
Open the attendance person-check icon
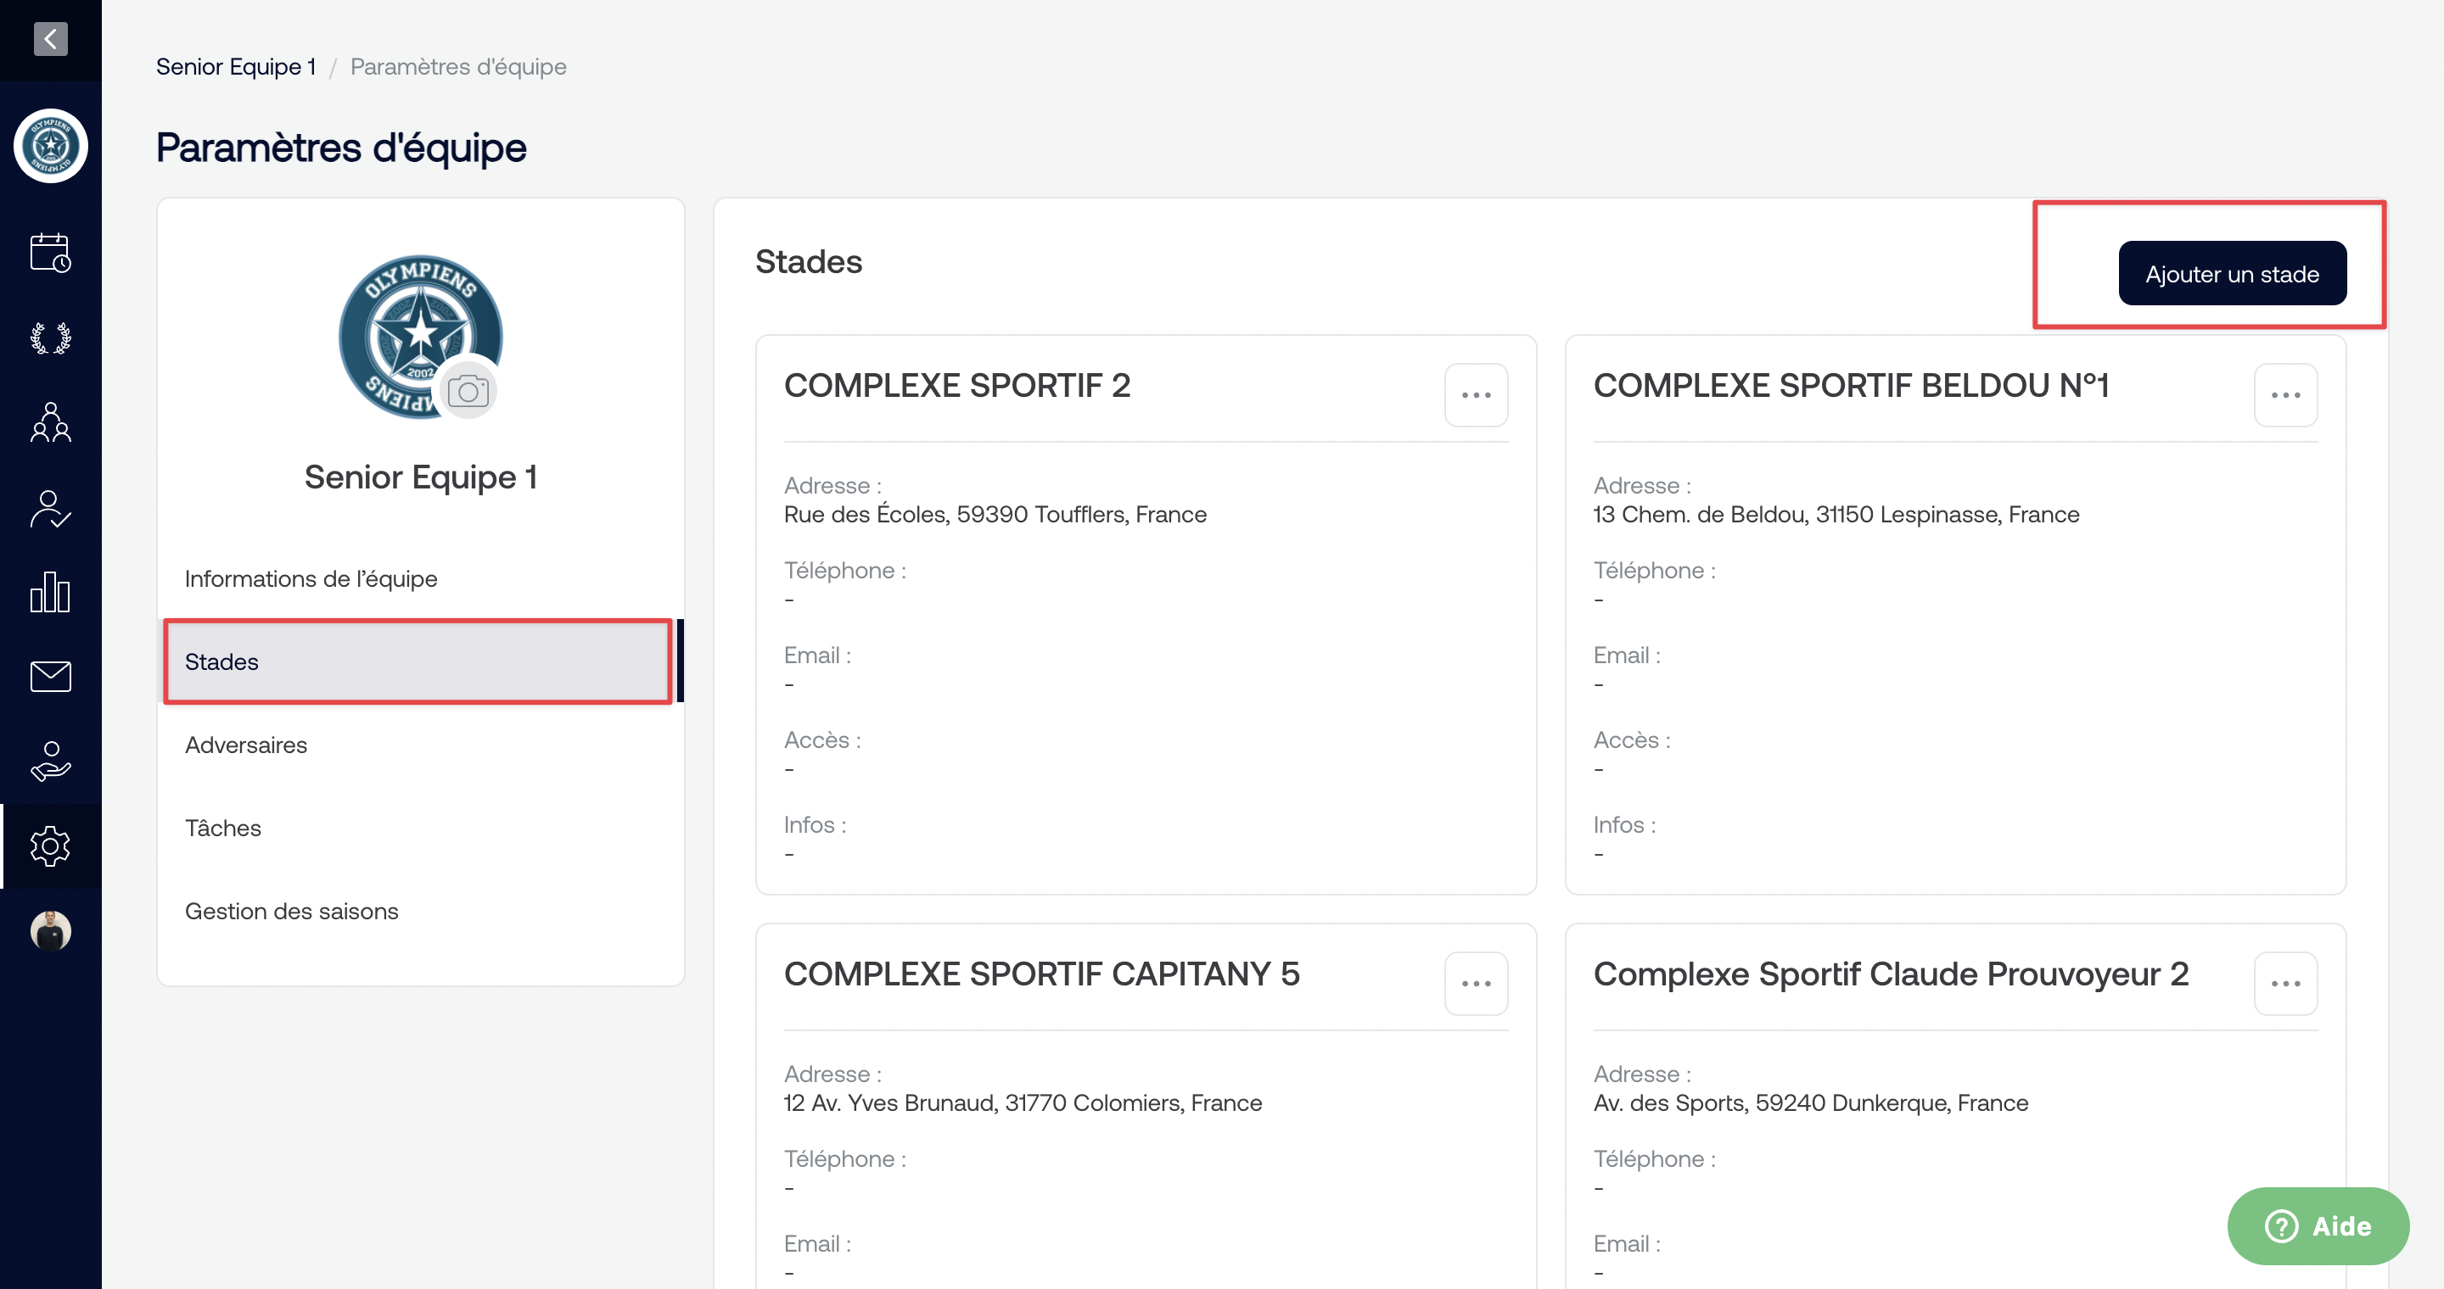[x=50, y=508]
